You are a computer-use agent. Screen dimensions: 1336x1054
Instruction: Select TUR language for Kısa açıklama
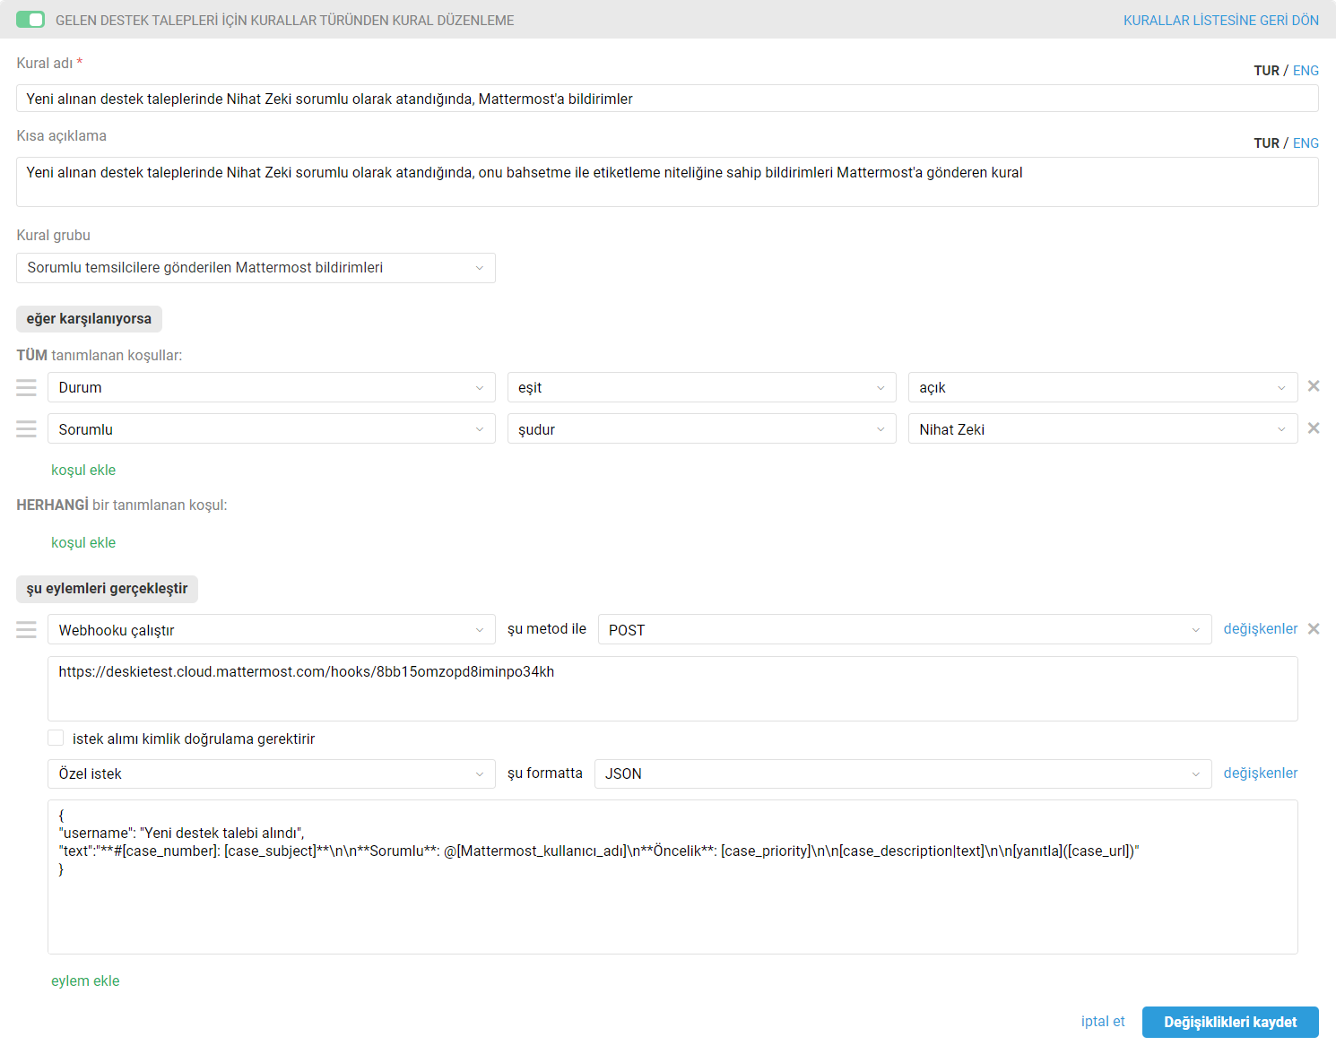(x=1266, y=143)
